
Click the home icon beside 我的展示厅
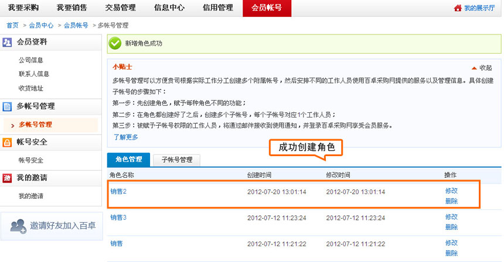(x=458, y=8)
